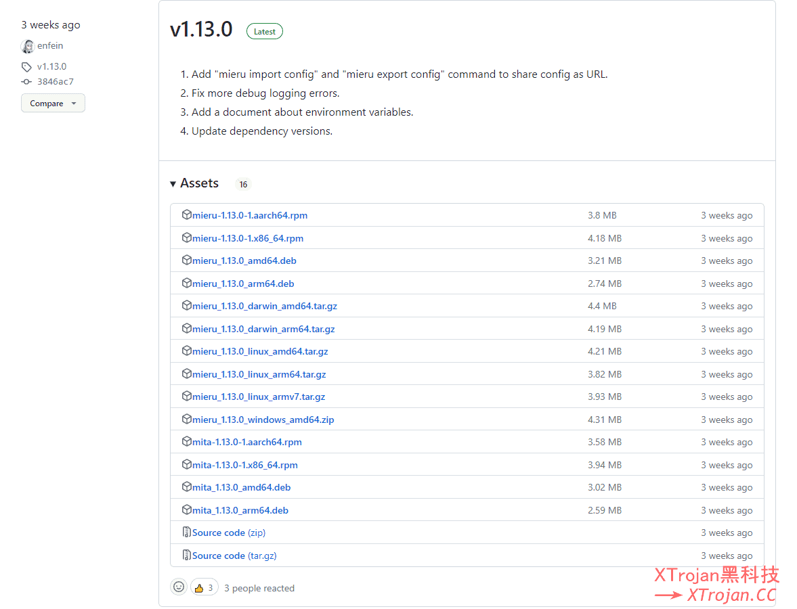Screen dimensions: 797x609
Task: Click package icon for mieru_1.13.0_arm64.deb
Action: tap(186, 283)
